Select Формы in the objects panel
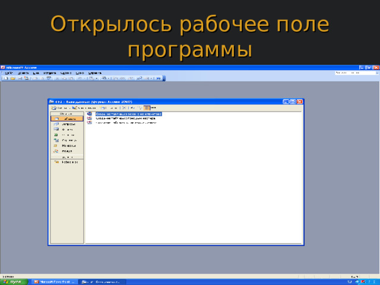Image resolution: width=380 pixels, height=285 pixels. point(67,129)
